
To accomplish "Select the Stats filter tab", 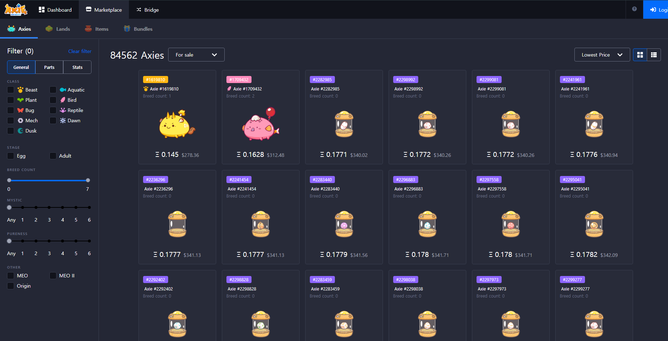I will 77,67.
